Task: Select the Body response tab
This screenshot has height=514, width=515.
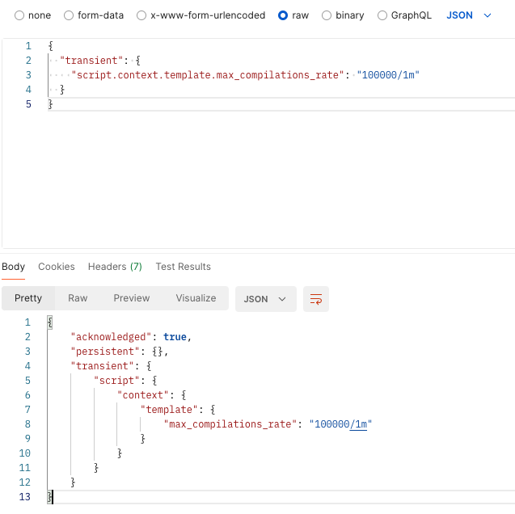Action: [x=13, y=267]
